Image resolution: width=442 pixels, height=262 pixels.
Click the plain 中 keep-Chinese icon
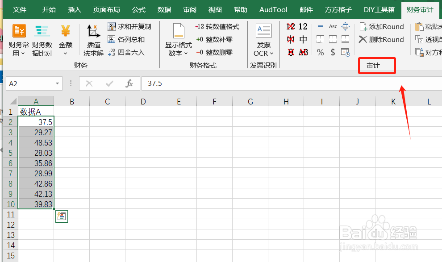click(x=303, y=39)
